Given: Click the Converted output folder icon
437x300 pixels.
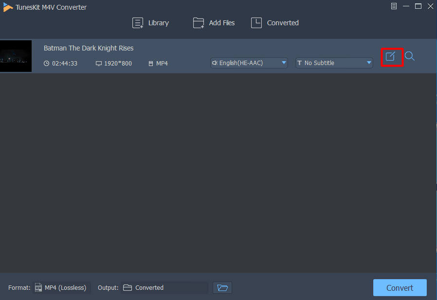Looking at the screenshot, I should [x=127, y=287].
